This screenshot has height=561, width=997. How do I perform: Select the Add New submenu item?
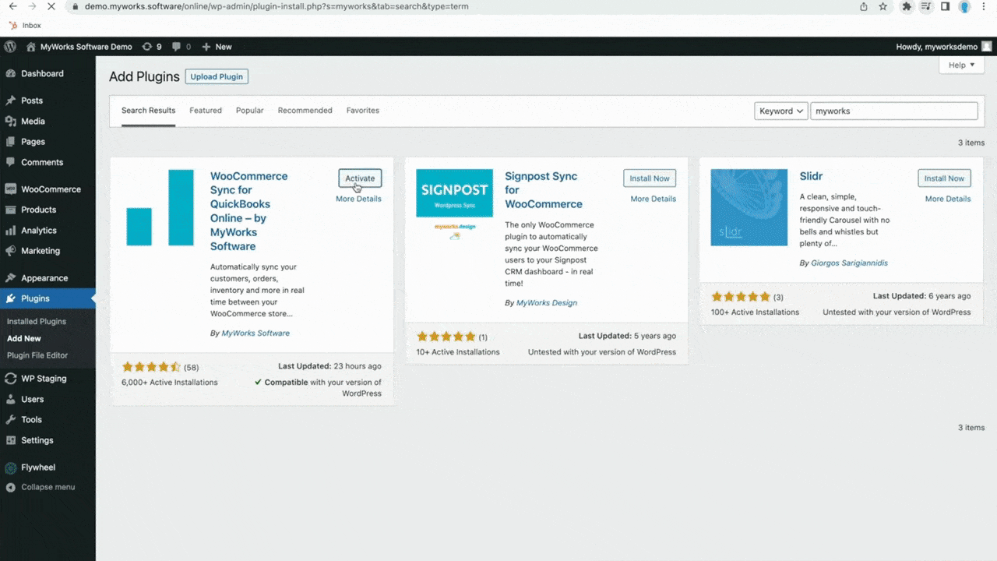pyautogui.click(x=24, y=338)
